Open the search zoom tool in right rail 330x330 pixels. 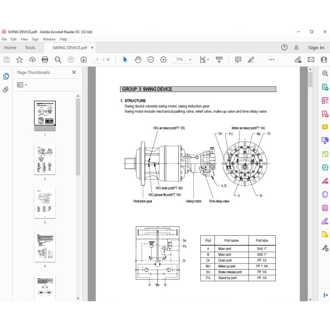[x=325, y=73]
